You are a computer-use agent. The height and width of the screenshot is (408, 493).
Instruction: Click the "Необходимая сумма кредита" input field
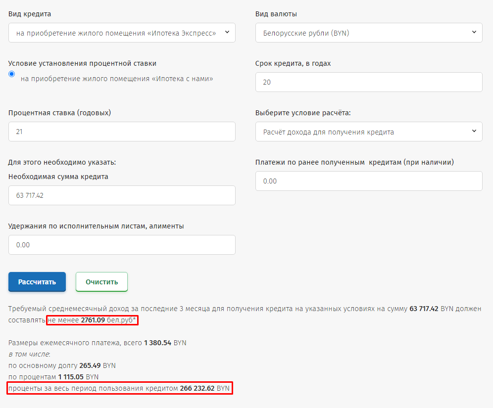(x=121, y=195)
